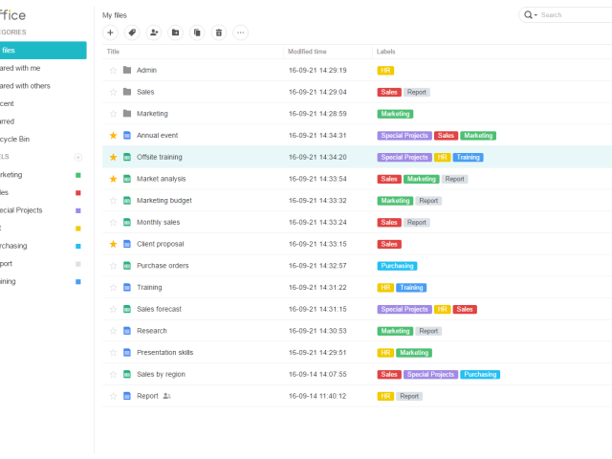This screenshot has height=459, width=612.
Task: Unstar the Annual event file
Action: pos(113,136)
